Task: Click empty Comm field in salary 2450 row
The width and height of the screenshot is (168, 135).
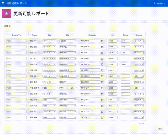Action: [125, 76]
